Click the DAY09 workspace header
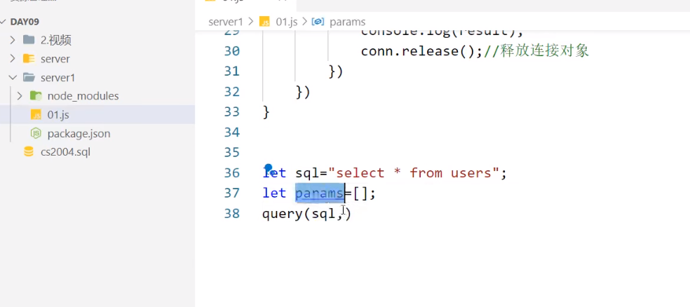Viewport: 690px width, 307px height. (25, 22)
